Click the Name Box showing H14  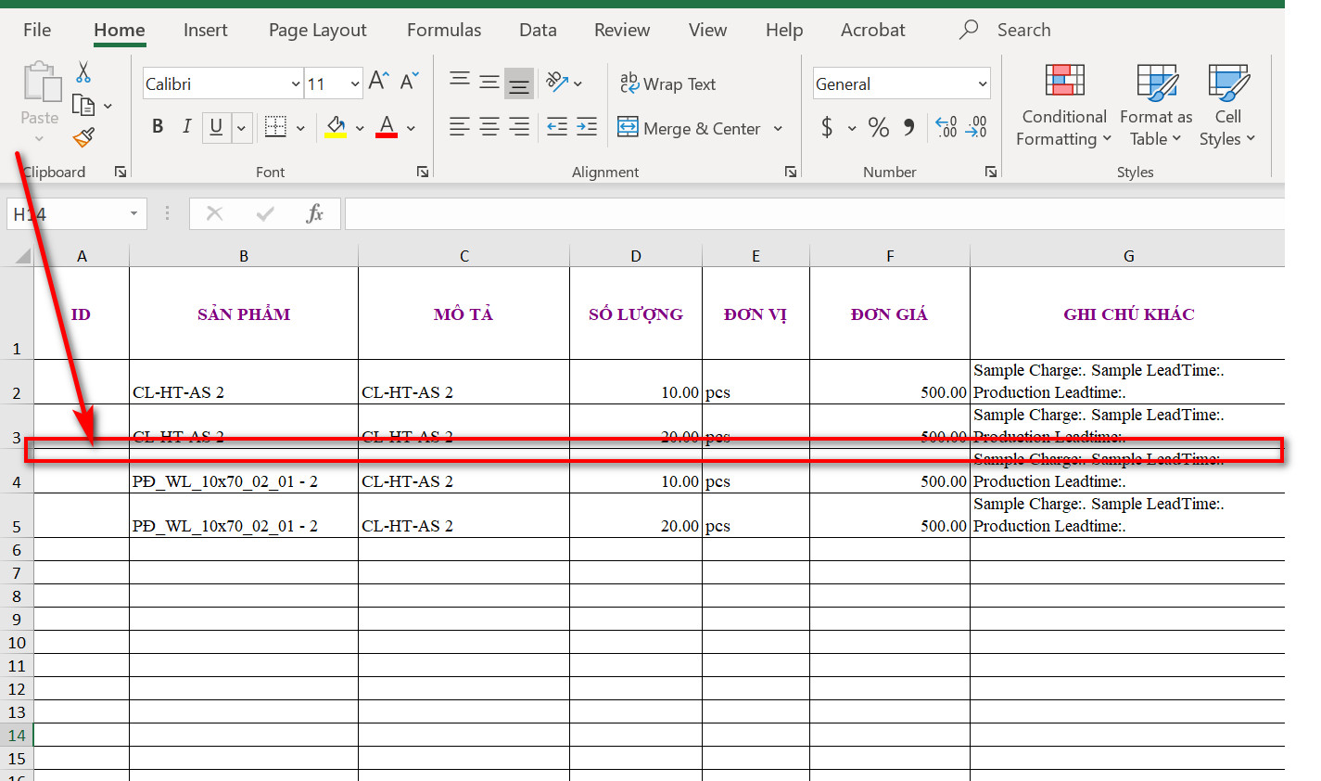70,213
